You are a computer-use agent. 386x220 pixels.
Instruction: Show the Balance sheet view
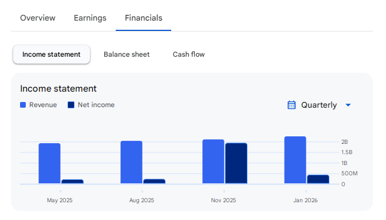coord(127,54)
